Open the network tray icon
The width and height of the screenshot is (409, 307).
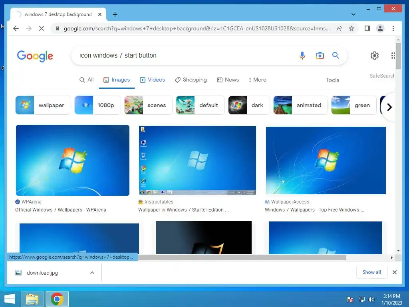pyautogui.click(x=361, y=299)
